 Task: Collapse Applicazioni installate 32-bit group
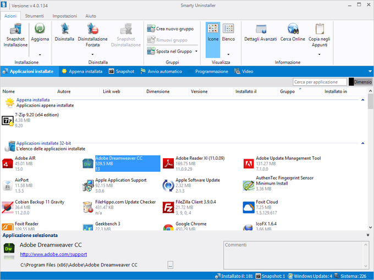point(363,143)
